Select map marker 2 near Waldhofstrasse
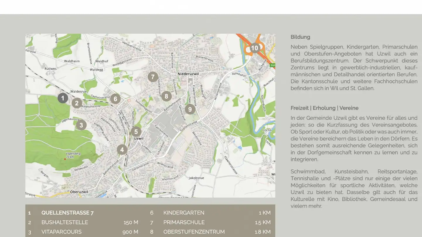 coord(77,103)
